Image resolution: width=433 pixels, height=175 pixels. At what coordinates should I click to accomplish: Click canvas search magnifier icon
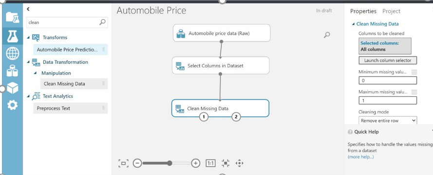click(327, 35)
